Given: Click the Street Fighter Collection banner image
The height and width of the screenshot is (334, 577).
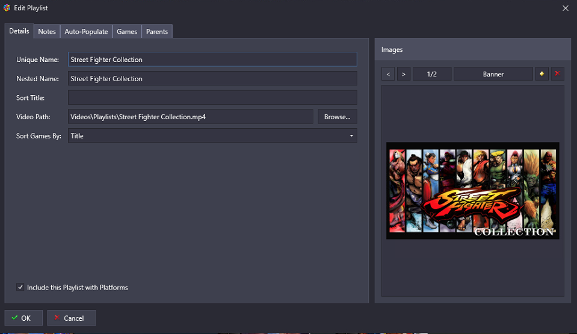Looking at the screenshot, I should click(x=472, y=191).
